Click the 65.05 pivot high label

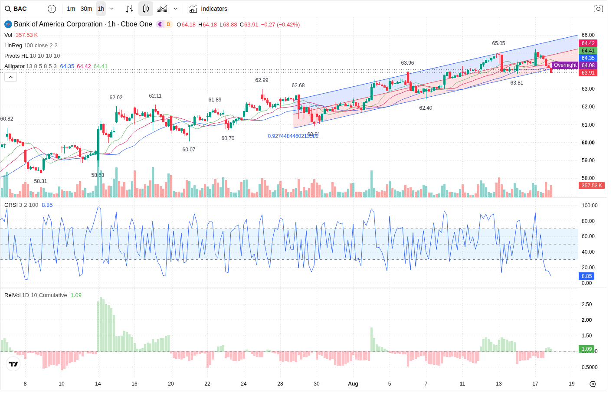(x=498, y=43)
